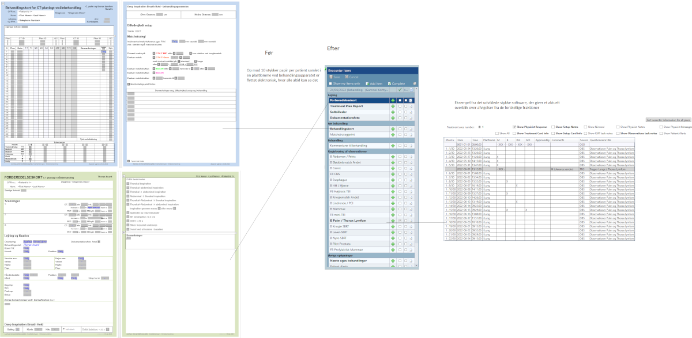This screenshot has width=692, height=338.
Task: Open the document icon on Treatment Plan Report row
Action: pyautogui.click(x=411, y=106)
